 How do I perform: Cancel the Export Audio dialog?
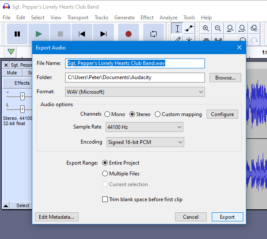[191, 217]
